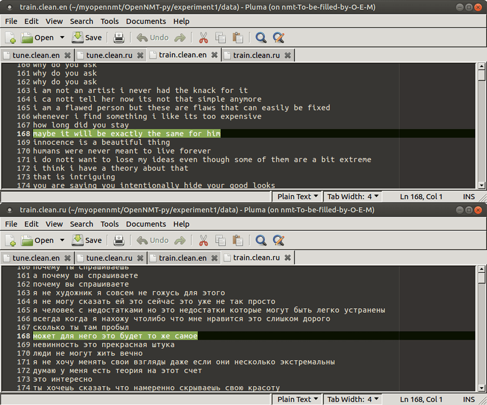
Task: Click line "how long did you stay"
Action: (x=81, y=125)
